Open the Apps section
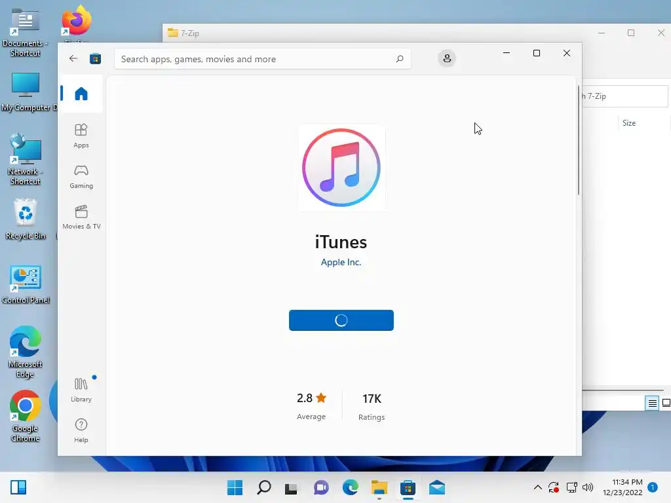The height and width of the screenshot is (503, 671). tap(81, 136)
